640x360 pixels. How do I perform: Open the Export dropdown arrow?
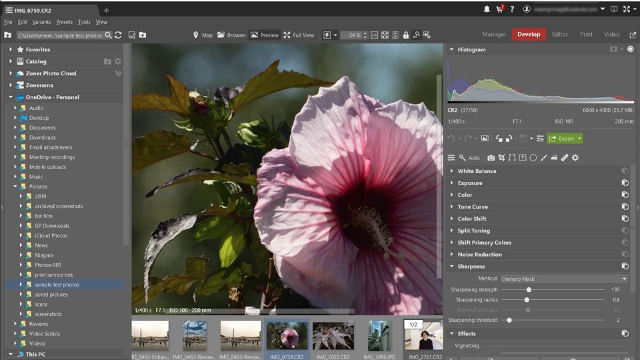(x=579, y=139)
